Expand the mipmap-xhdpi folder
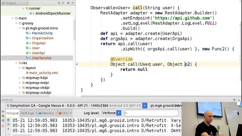Screen dimensions: 242x136 (20, 88)
